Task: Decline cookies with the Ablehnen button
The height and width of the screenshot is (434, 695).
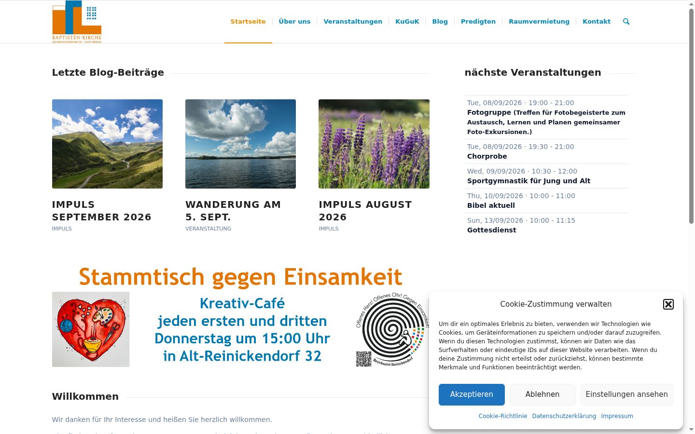Action: 542,394
